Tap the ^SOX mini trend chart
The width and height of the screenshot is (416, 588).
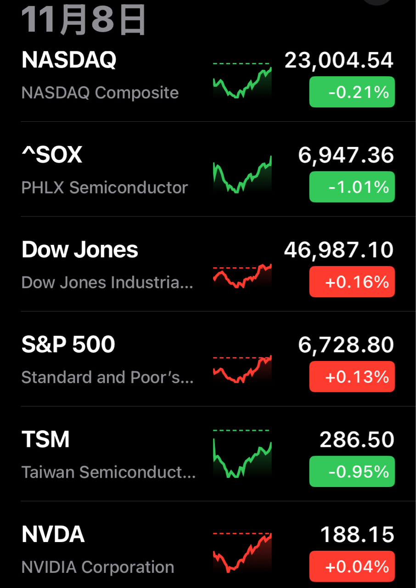click(242, 175)
